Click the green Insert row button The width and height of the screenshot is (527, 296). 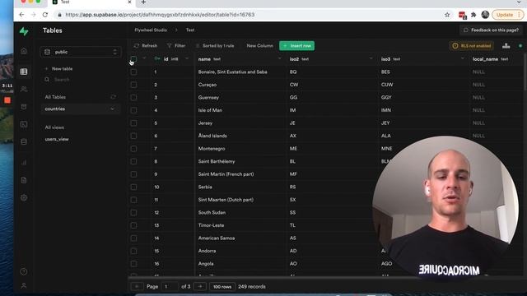click(x=296, y=46)
